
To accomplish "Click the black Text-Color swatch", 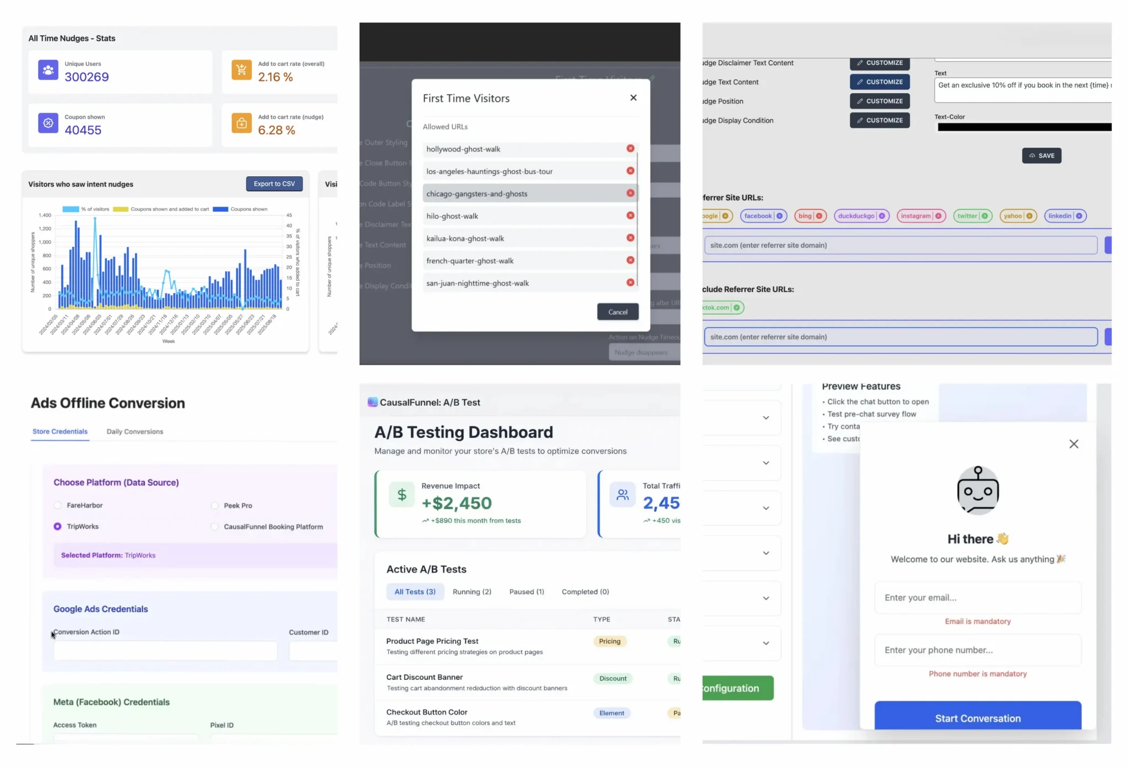I will [x=1023, y=127].
